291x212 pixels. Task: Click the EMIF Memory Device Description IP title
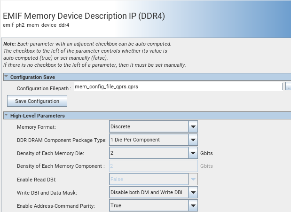84,16
